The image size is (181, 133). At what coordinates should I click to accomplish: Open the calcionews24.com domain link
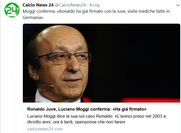click(45, 129)
